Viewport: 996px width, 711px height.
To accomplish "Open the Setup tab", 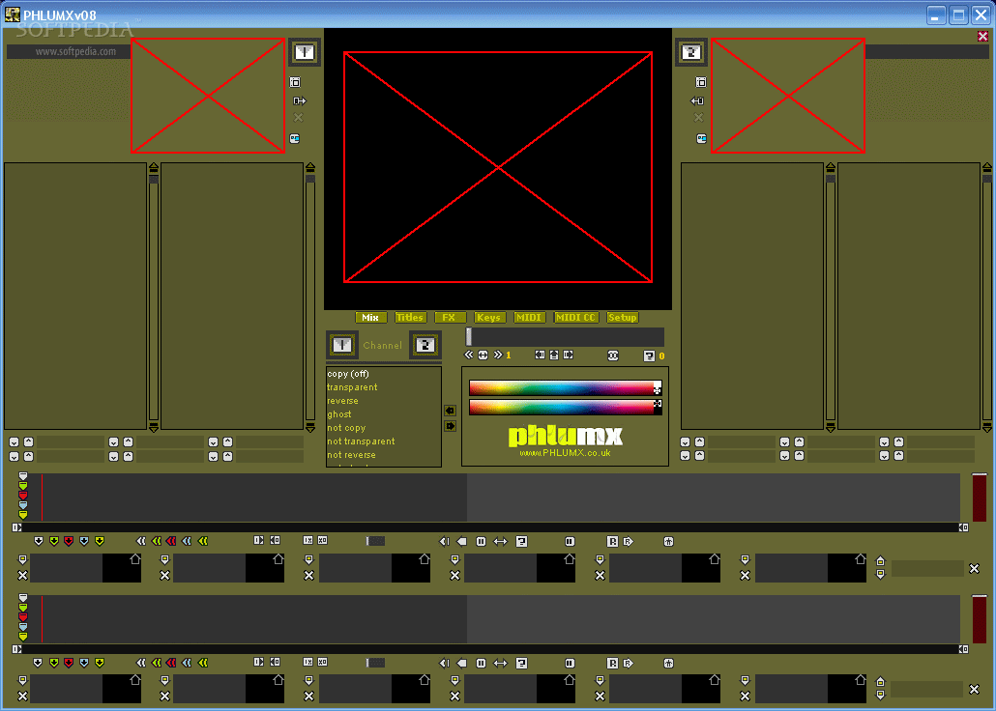I will pos(622,318).
